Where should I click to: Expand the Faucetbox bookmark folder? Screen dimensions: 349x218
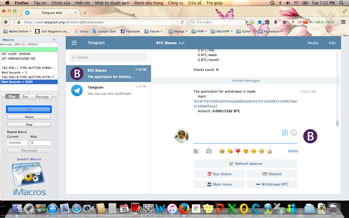point(270,31)
